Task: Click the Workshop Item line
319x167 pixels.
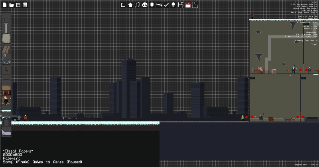Action: tap(306, 41)
